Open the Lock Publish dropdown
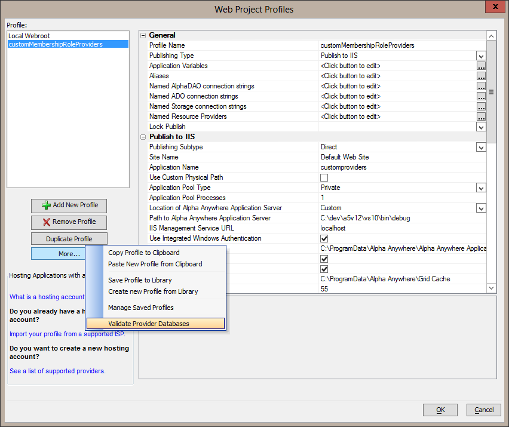This screenshot has height=427, width=509. click(x=481, y=127)
